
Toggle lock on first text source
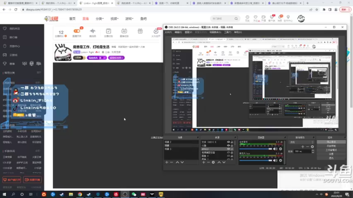(x=232, y=142)
